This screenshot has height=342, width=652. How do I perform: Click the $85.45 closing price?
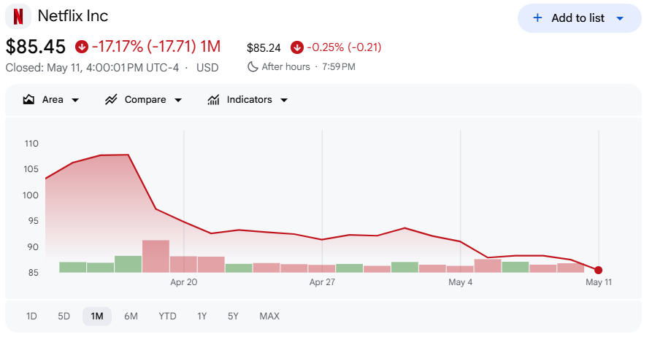[35, 47]
